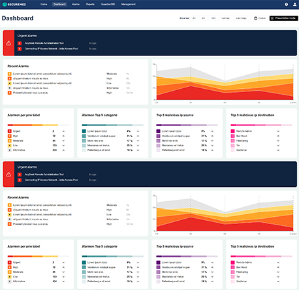Click red icon beside AnyDesk alarm, upper panel
Viewport: 299px width, 290px height.
20,43
